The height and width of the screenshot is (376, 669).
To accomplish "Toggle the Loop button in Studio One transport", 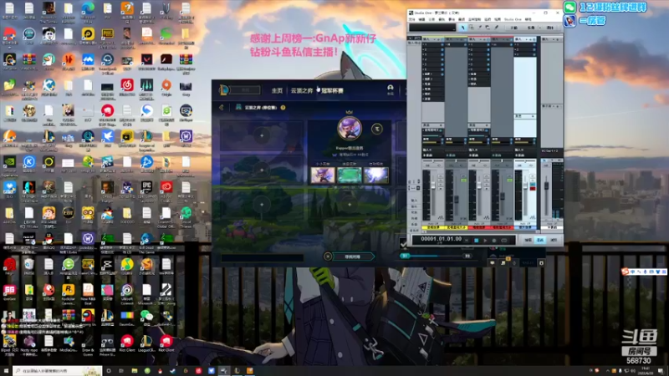I will [504, 240].
